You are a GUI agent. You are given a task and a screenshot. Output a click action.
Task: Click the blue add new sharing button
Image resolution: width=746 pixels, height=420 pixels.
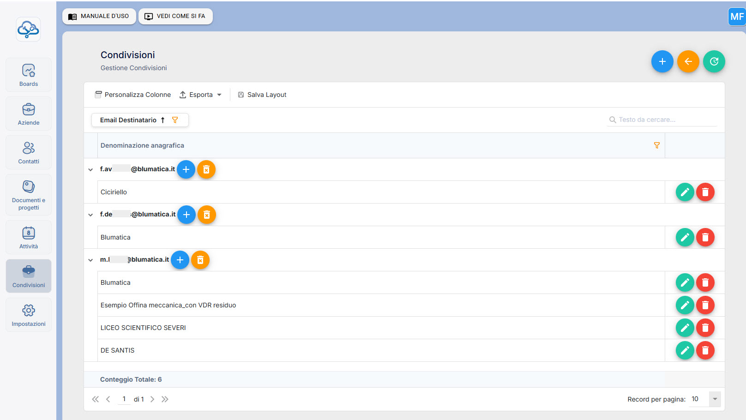point(662,61)
